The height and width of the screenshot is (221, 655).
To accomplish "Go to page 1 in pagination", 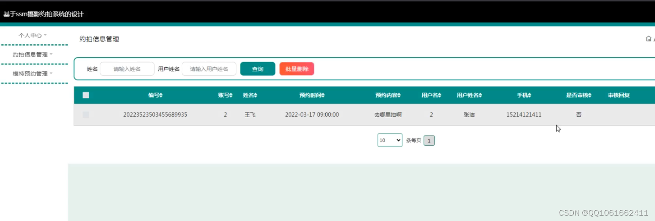I will (x=429, y=141).
